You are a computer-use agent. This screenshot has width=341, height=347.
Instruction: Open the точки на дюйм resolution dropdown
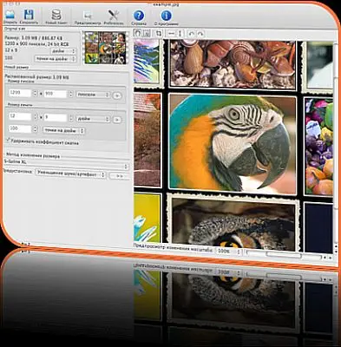pos(63,130)
